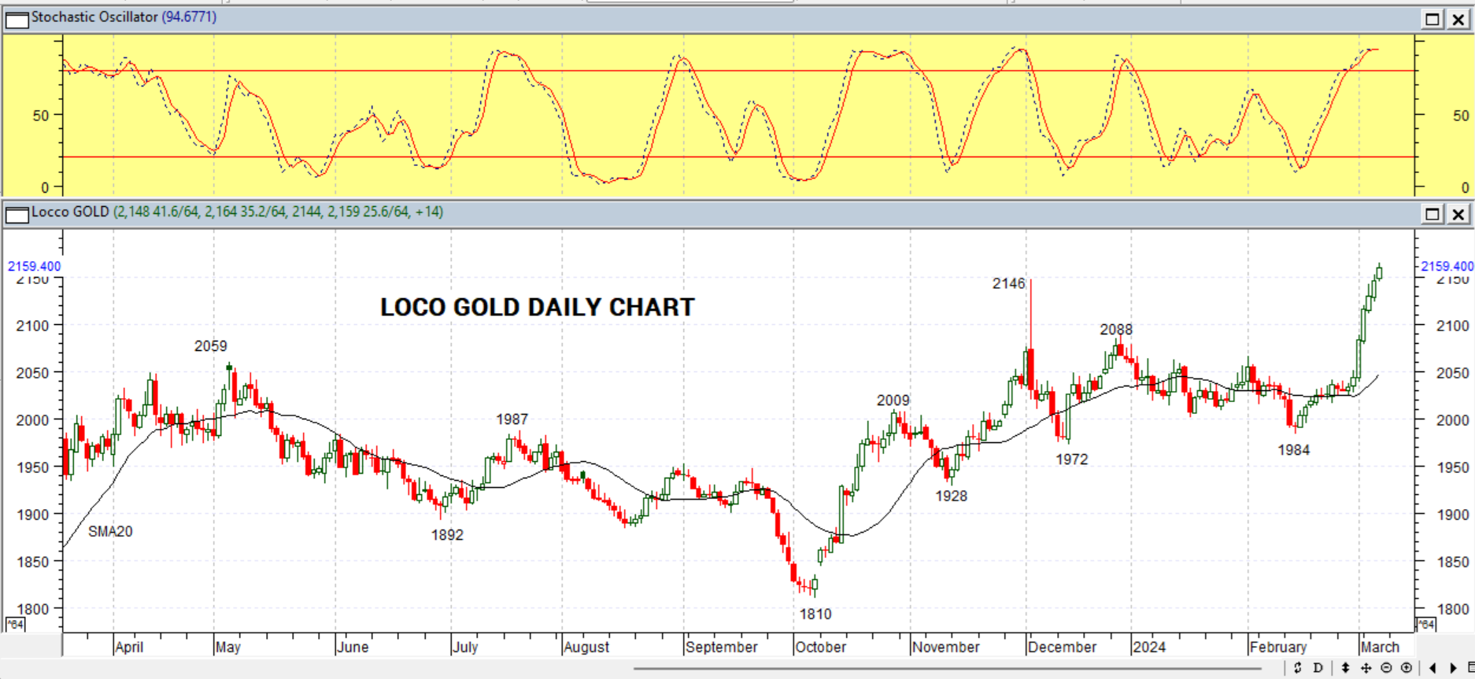1475x679 pixels.
Task: Click the 2024 year label on date axis
Action: [x=1149, y=647]
